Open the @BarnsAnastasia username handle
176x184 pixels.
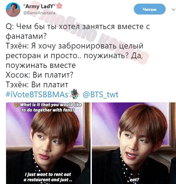[x=40, y=13]
